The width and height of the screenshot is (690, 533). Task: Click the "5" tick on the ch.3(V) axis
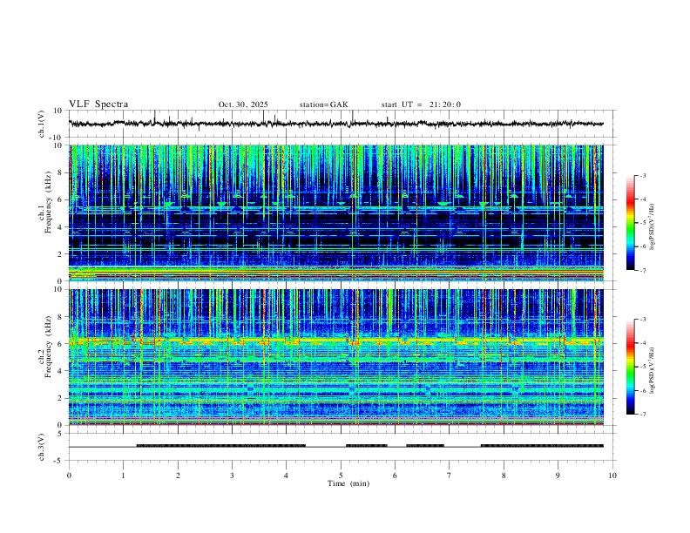click(61, 434)
